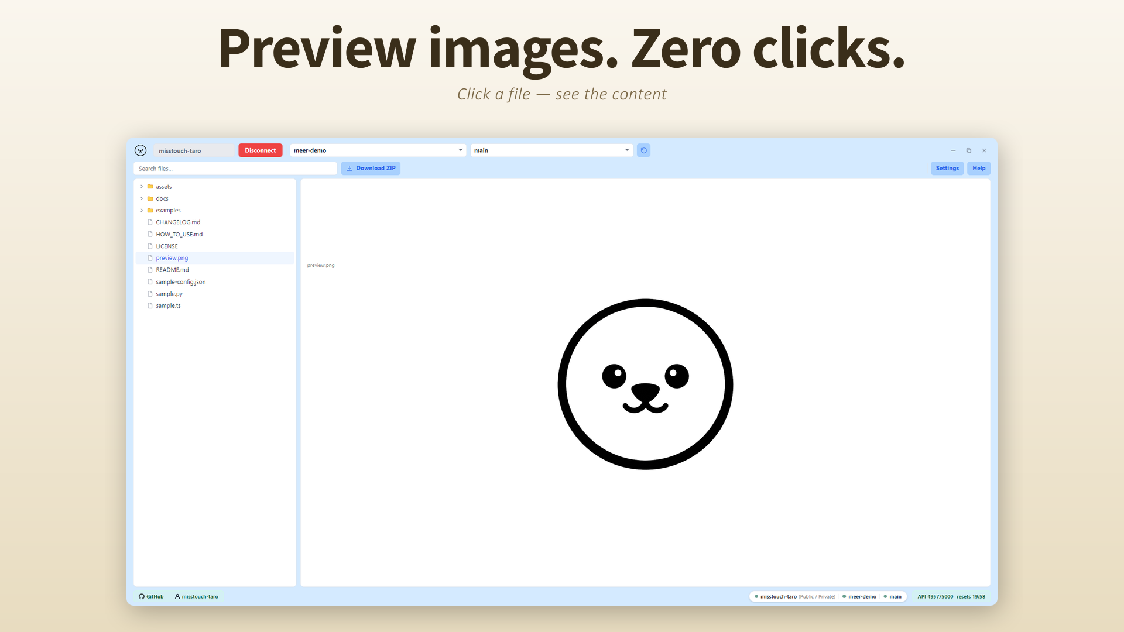
Task: Select sample.py in file tree
Action: 215,294
